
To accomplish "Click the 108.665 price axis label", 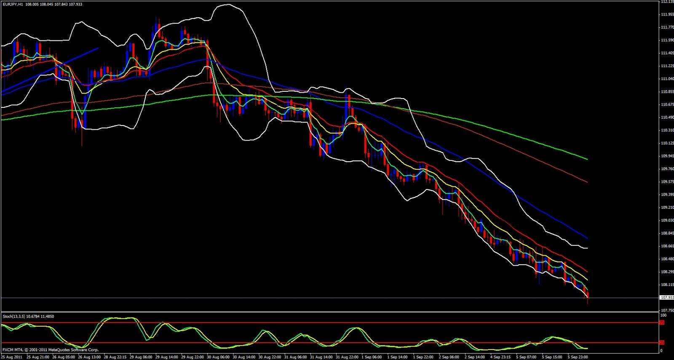I will click(x=666, y=246).
